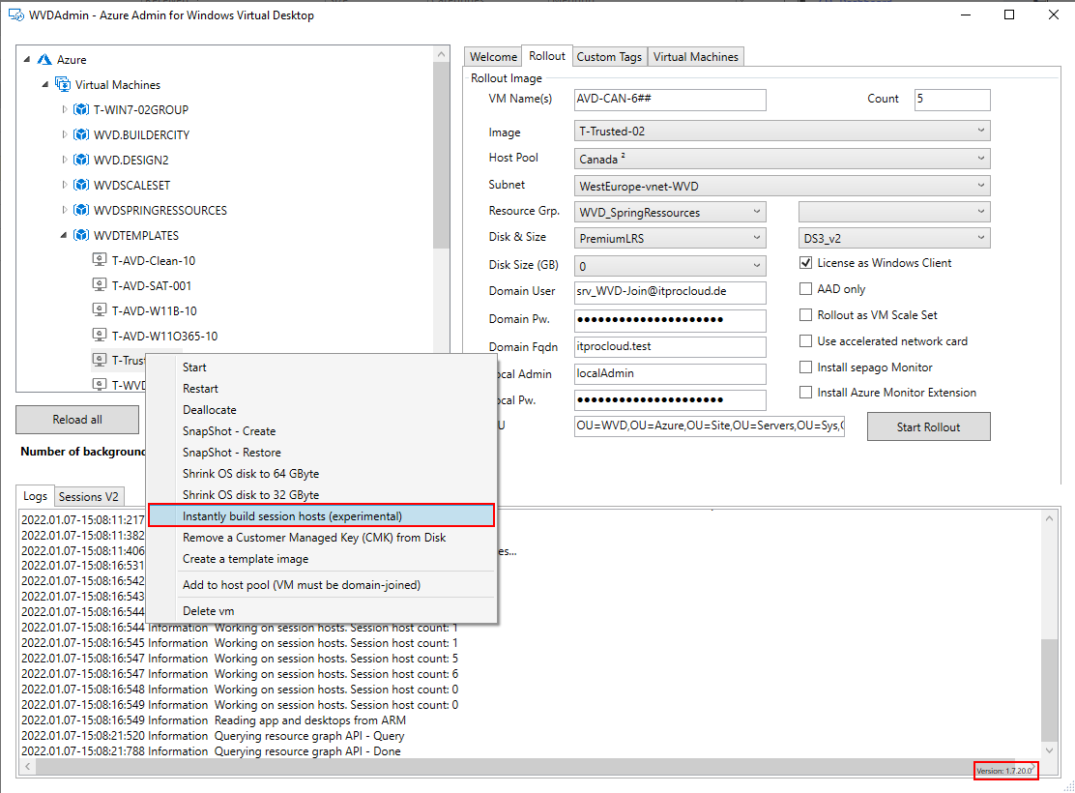Viewport: 1075px width, 793px height.
Task: Enable Use accelerated network card
Action: point(806,341)
